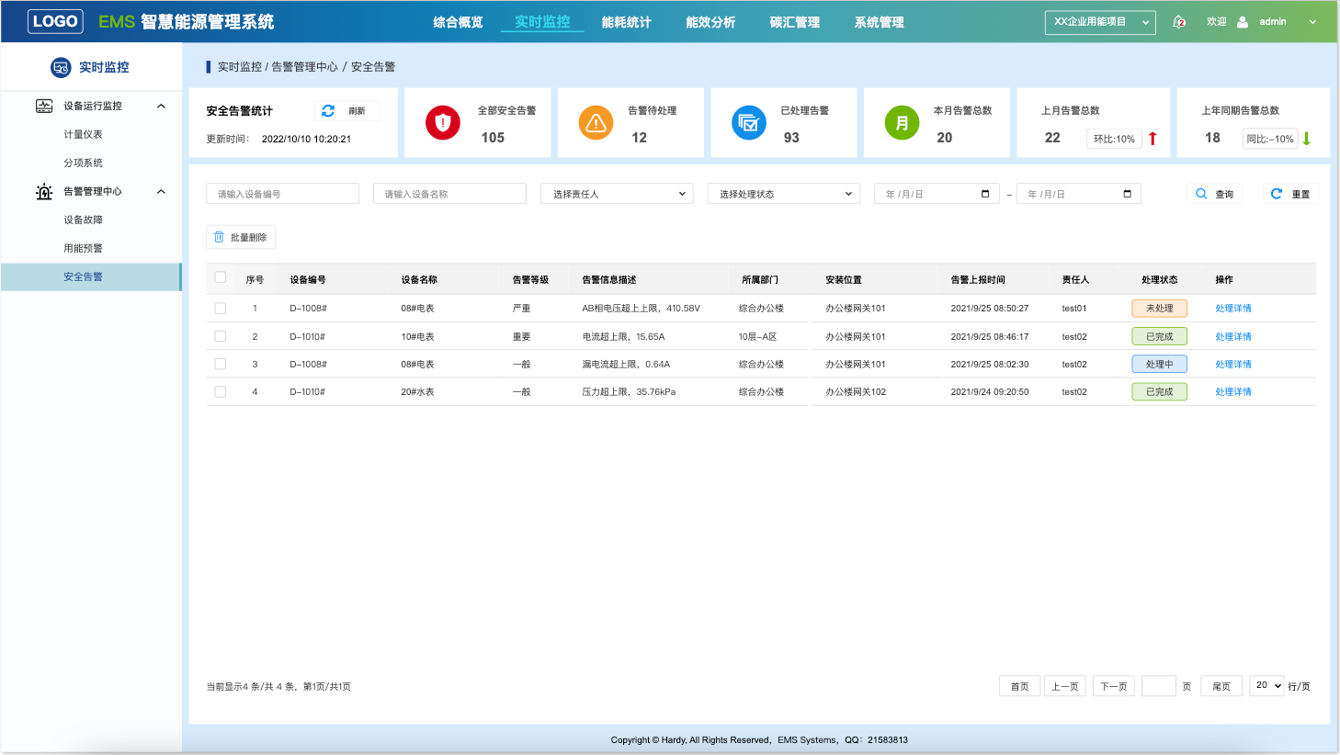Click the notification bell with red badge
The width and height of the screenshot is (1340, 755).
click(x=1179, y=20)
